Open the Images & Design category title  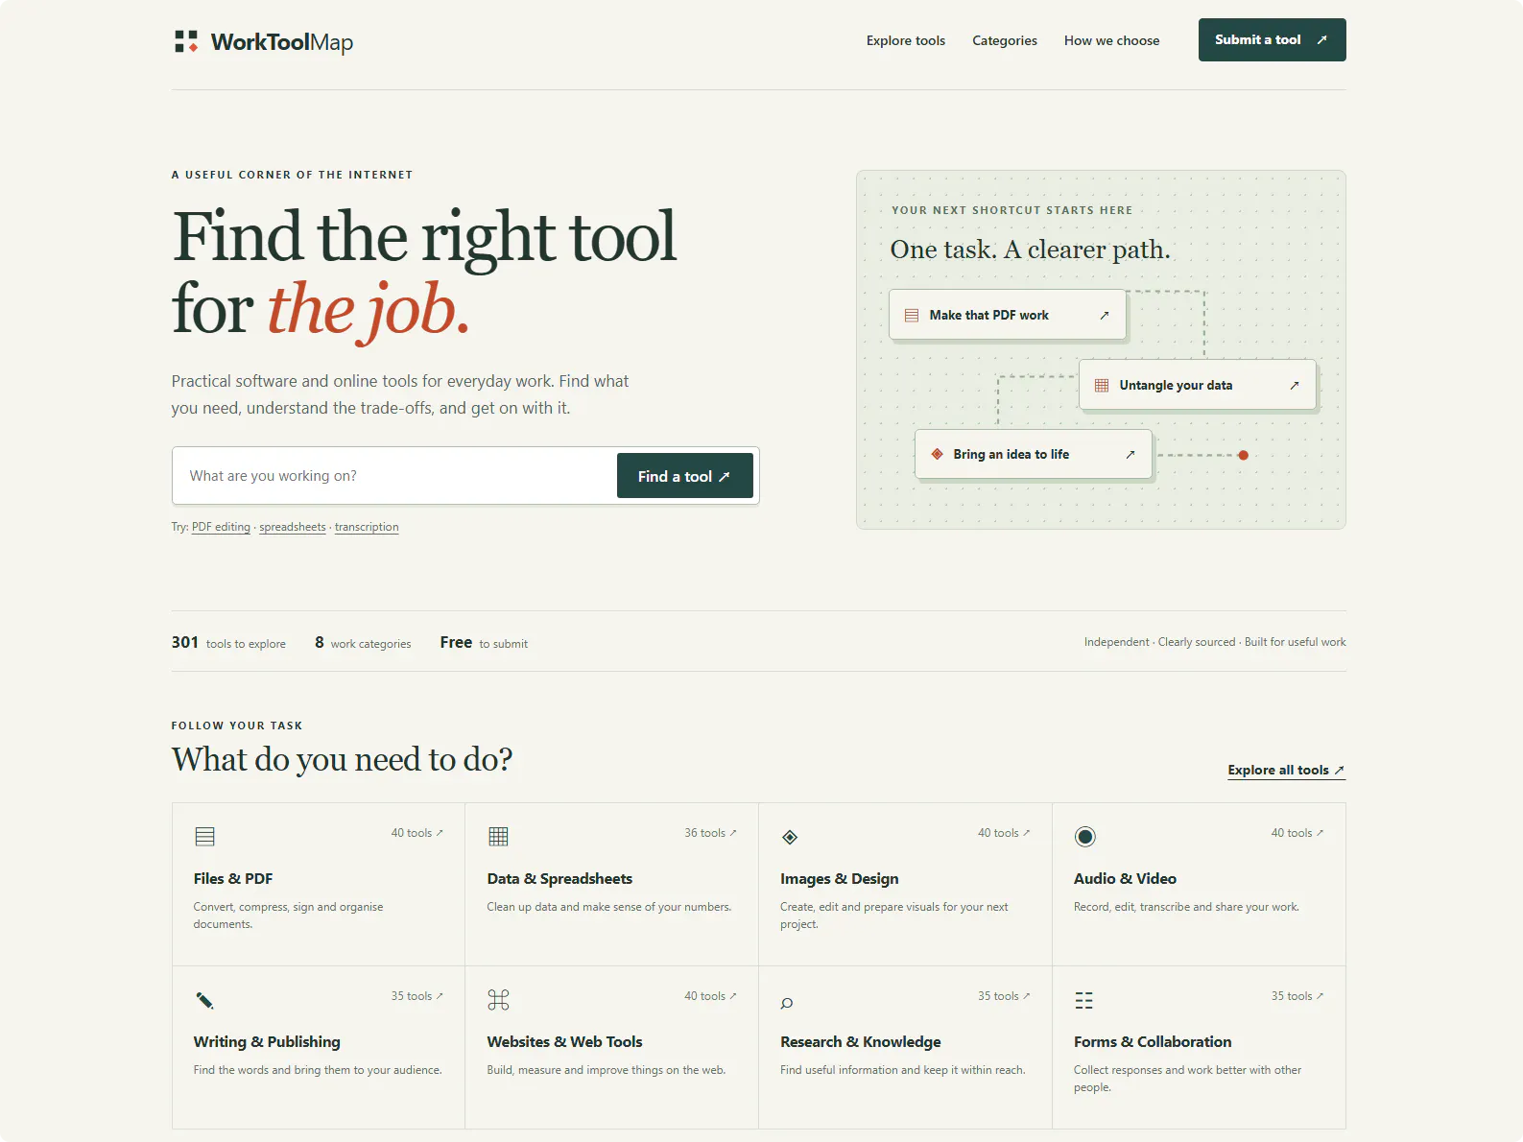pyautogui.click(x=840, y=878)
